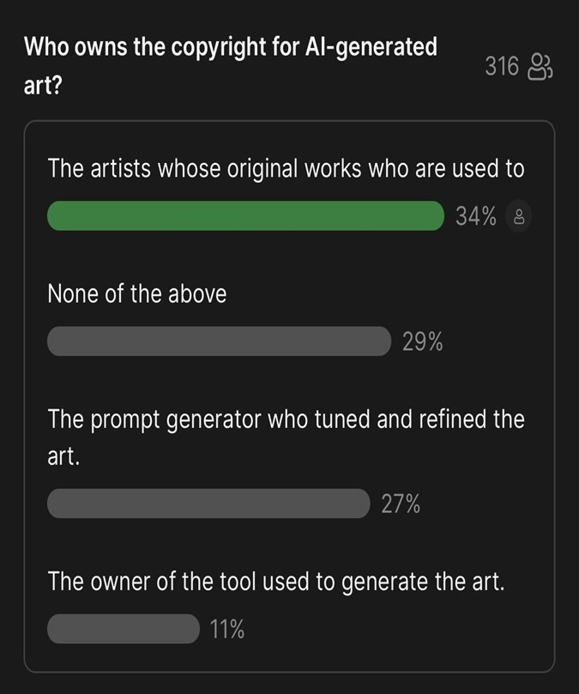Viewport: 579px width, 694px height.
Task: Click the 29% percentage label
Action: pos(422,341)
